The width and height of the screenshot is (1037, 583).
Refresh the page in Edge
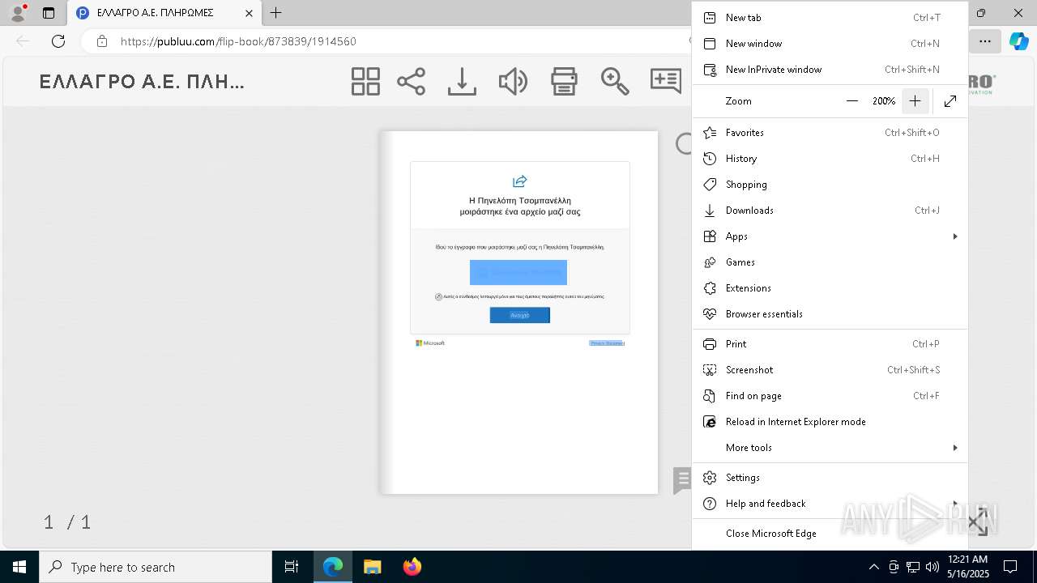point(58,41)
